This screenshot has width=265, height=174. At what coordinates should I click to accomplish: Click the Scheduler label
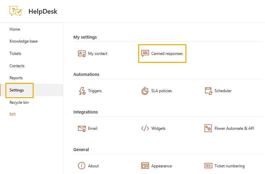(223, 91)
